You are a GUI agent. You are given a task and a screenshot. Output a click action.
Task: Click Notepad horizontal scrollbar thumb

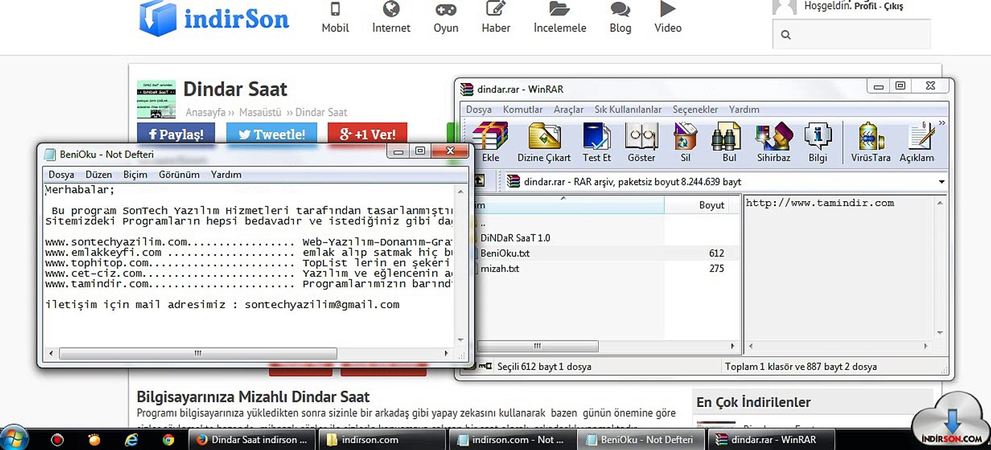(198, 353)
